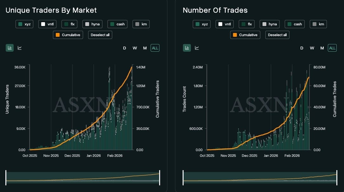Click Deselect all in Number Of Trades panel

pyautogui.click(x=277, y=35)
